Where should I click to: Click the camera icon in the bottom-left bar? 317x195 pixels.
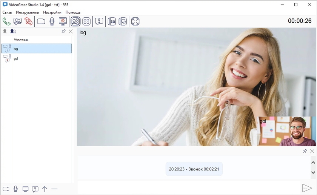6,189
